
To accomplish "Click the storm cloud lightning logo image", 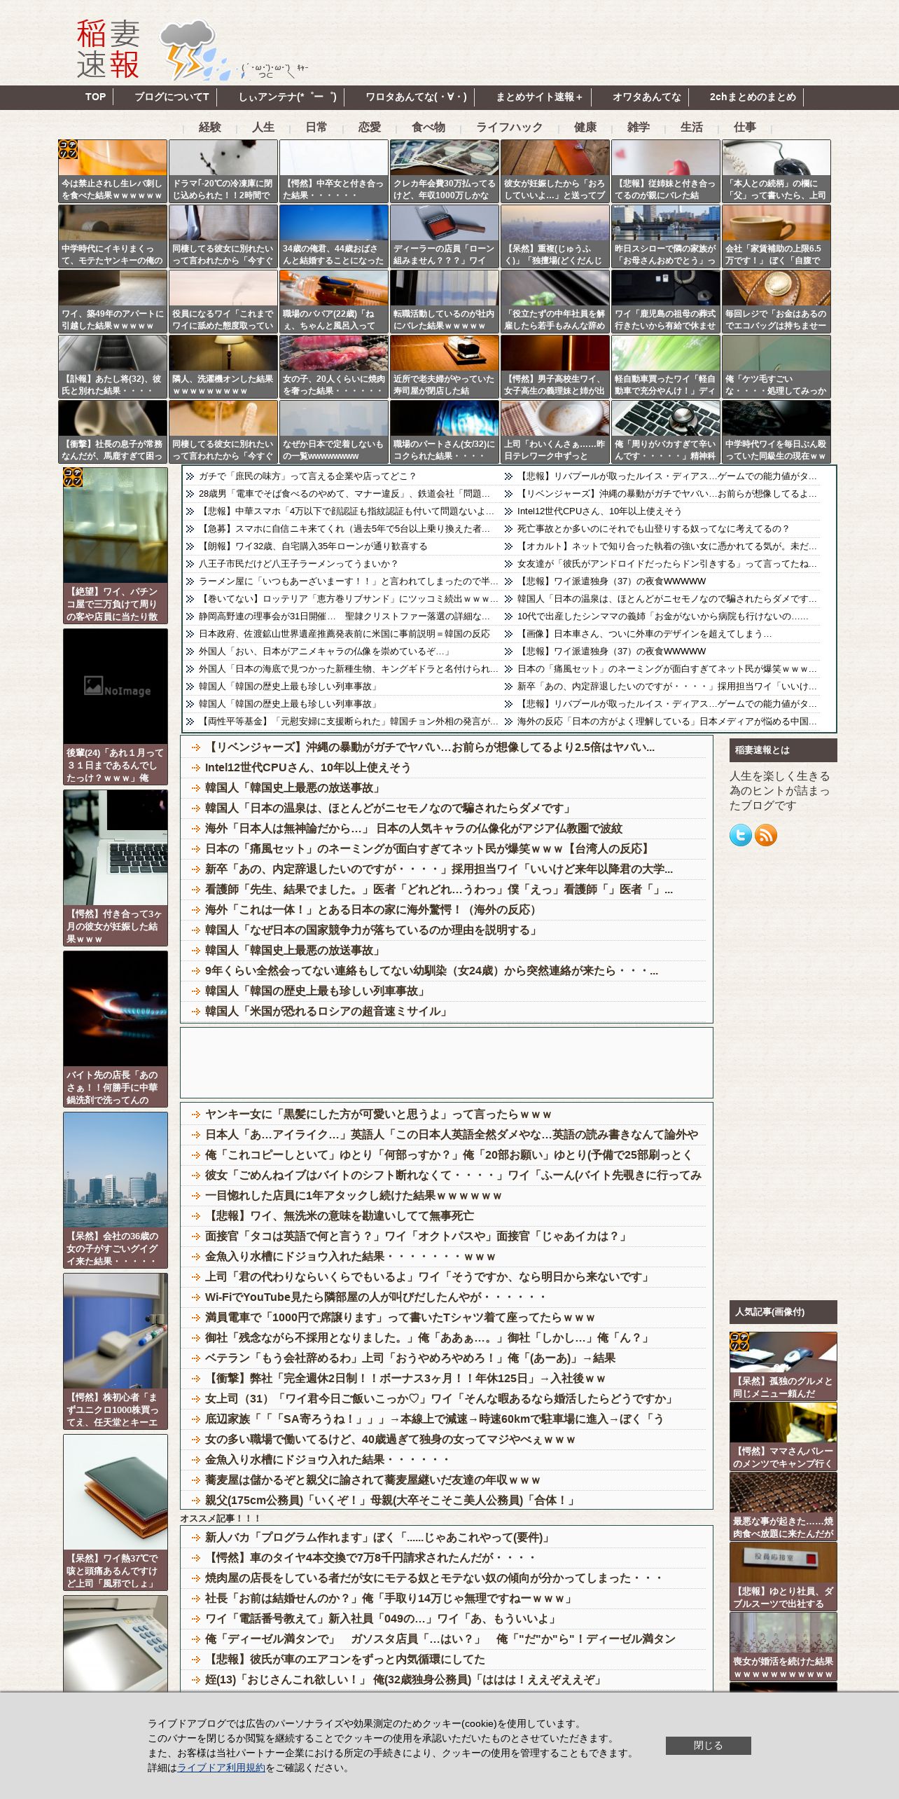I will pos(195,50).
